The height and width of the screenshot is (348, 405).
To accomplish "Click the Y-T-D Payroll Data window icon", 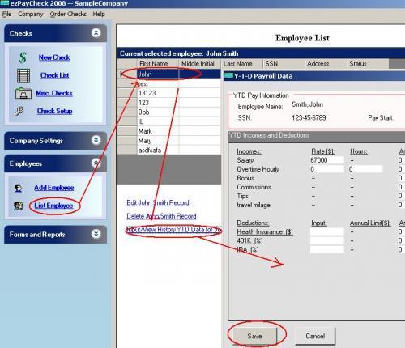I will [x=228, y=76].
